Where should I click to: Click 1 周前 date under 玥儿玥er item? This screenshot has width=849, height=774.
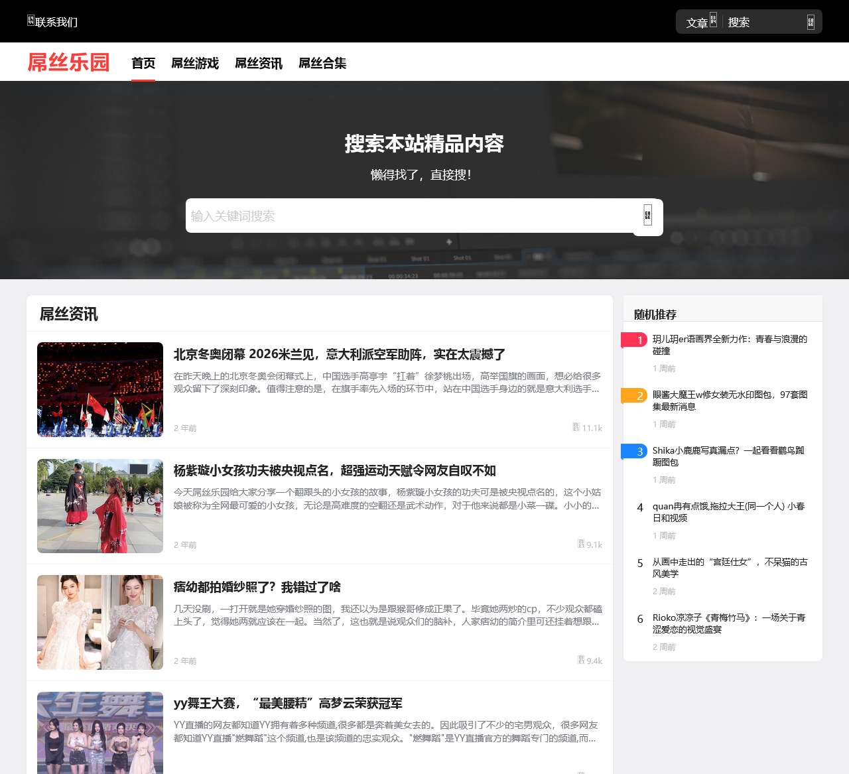click(664, 368)
